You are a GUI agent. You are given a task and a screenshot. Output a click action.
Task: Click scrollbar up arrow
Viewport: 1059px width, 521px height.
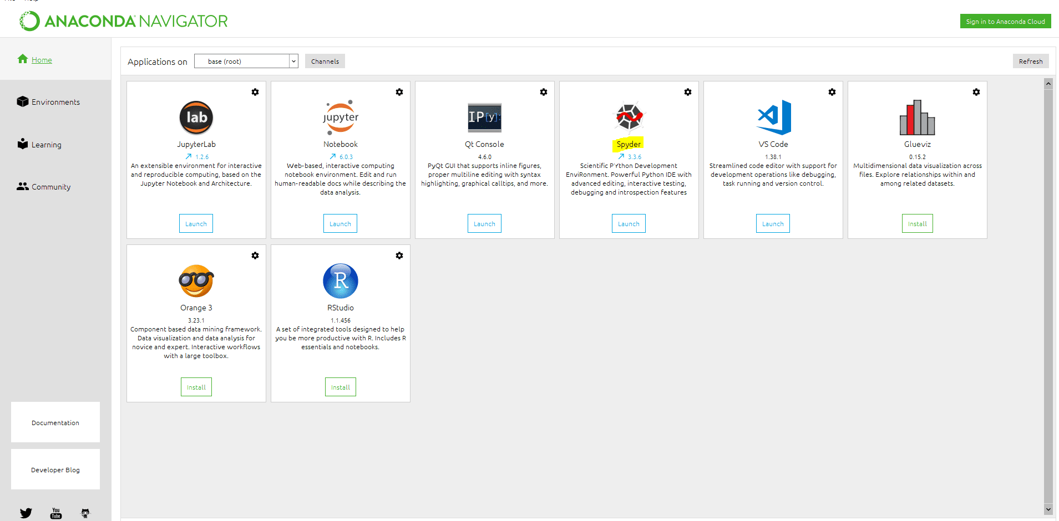click(1048, 84)
